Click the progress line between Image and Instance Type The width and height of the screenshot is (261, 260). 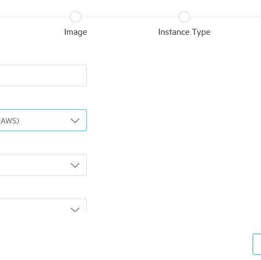pyautogui.click(x=130, y=17)
